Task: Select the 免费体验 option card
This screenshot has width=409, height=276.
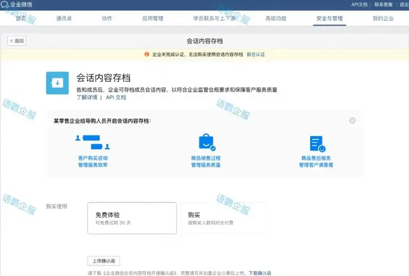Action: point(132,218)
